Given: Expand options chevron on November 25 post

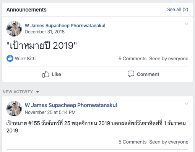Looking at the screenshot, I should coord(187,104).
